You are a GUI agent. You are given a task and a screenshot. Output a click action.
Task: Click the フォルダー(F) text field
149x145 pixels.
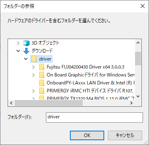pos(94,118)
